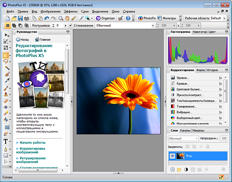Select the Color pickup eyedropper tool

7,80
